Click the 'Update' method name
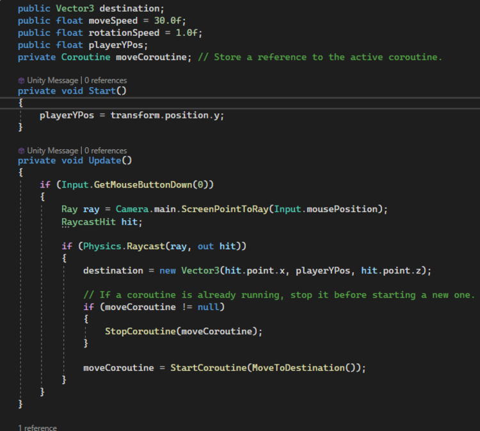 [105, 160]
